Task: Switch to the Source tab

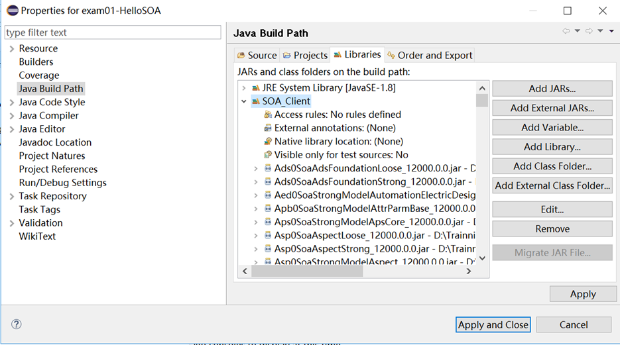Action: point(256,55)
